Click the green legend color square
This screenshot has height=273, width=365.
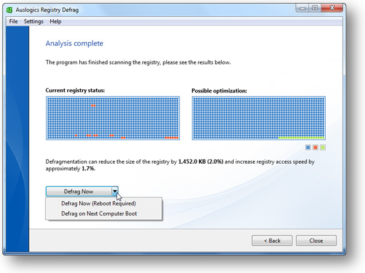tap(323, 147)
